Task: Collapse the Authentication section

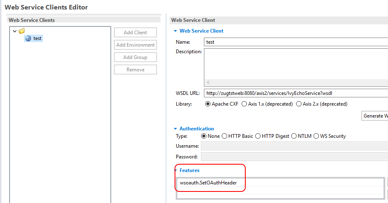Action: coord(175,129)
